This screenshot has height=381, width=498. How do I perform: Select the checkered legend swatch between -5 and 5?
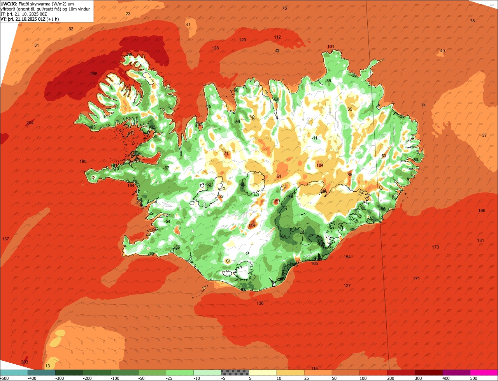tap(235, 372)
